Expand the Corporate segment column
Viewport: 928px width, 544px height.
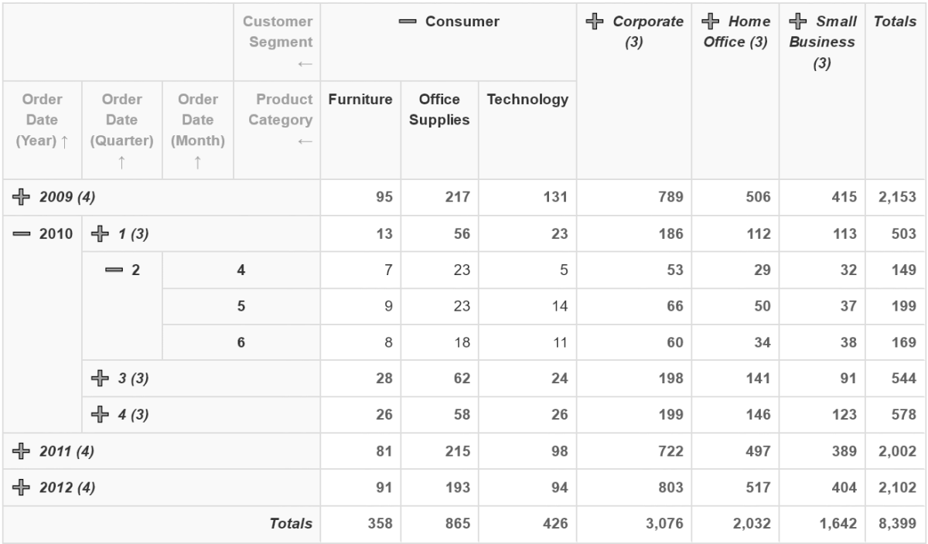click(x=594, y=22)
